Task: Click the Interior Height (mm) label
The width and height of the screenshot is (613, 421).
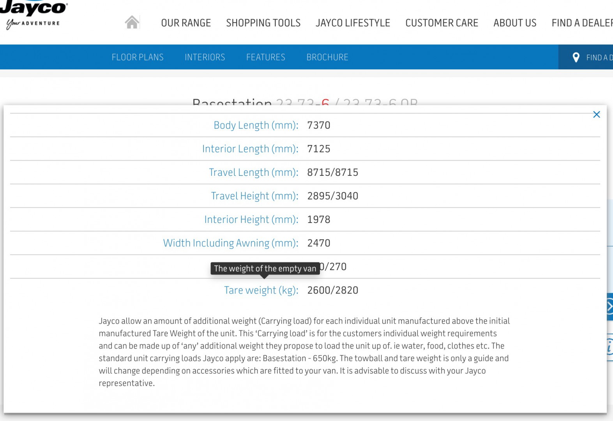Action: [251, 220]
